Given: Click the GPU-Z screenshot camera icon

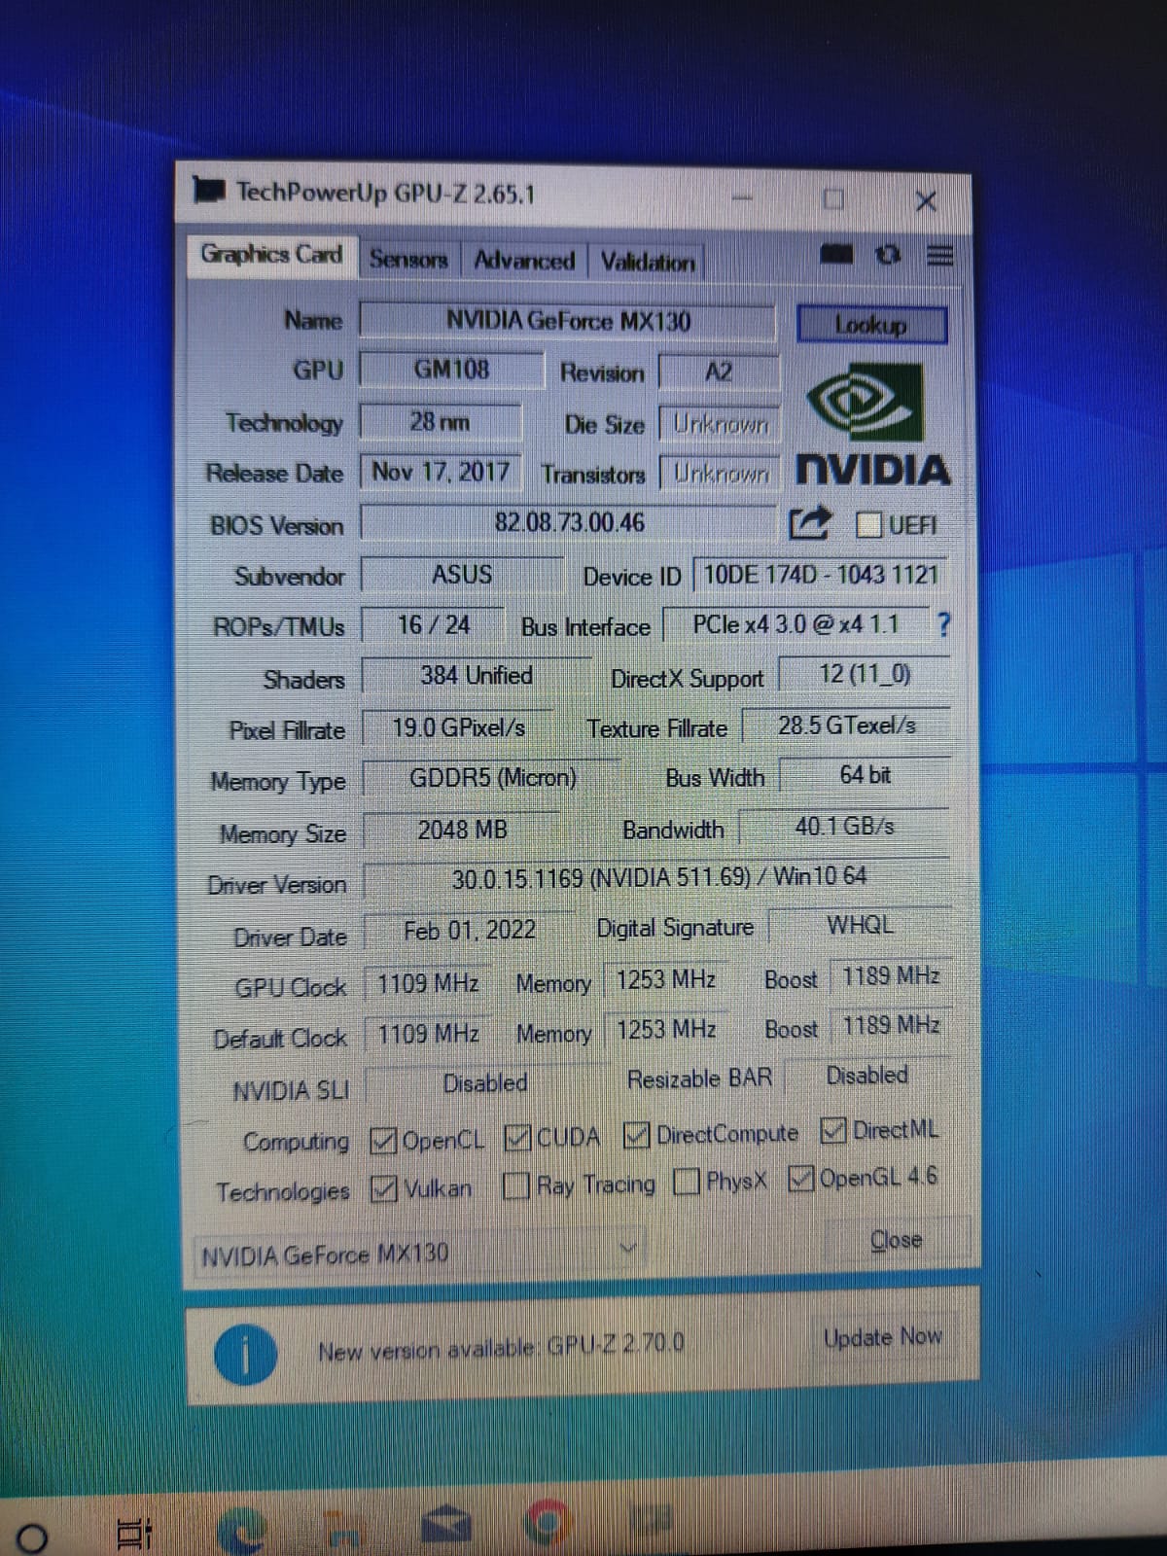Looking at the screenshot, I should point(836,255).
